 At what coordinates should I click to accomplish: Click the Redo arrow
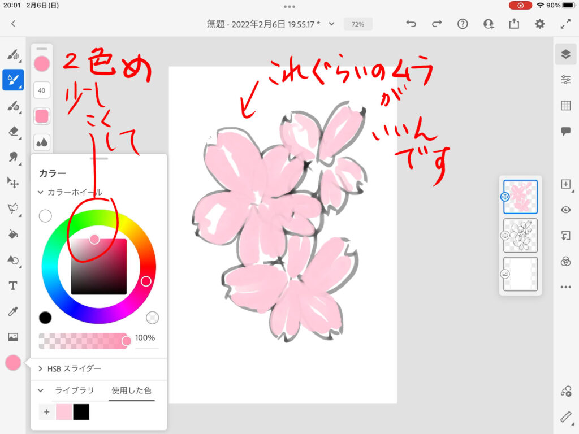click(x=437, y=24)
